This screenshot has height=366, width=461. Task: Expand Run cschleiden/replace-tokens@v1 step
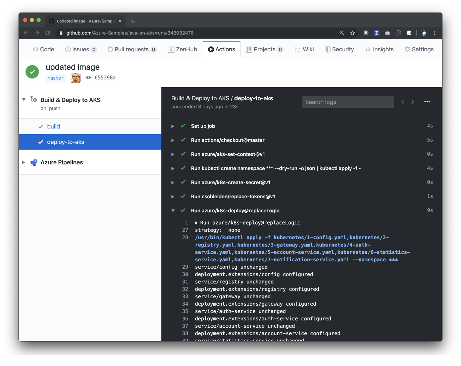point(173,197)
